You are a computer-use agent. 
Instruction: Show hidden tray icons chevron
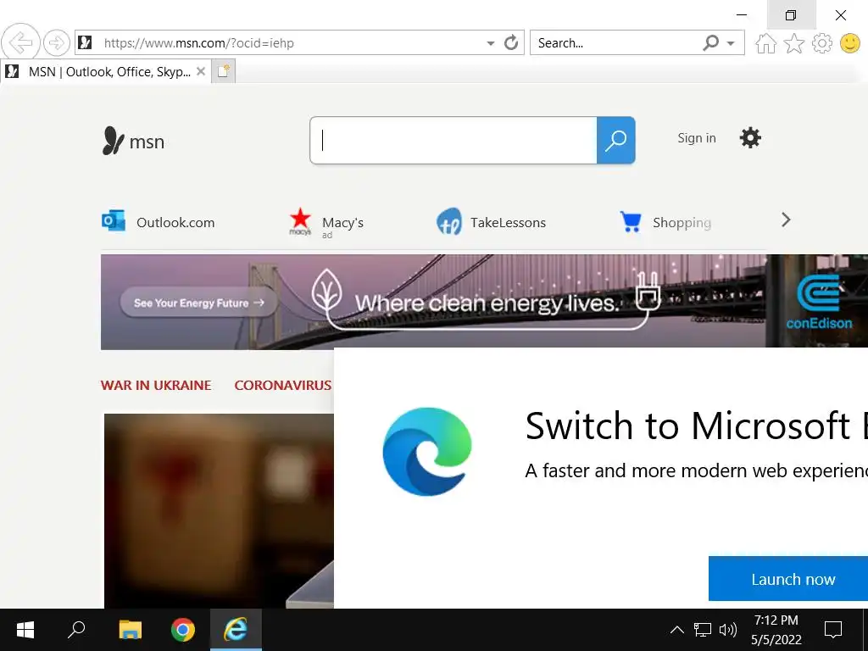pos(676,630)
